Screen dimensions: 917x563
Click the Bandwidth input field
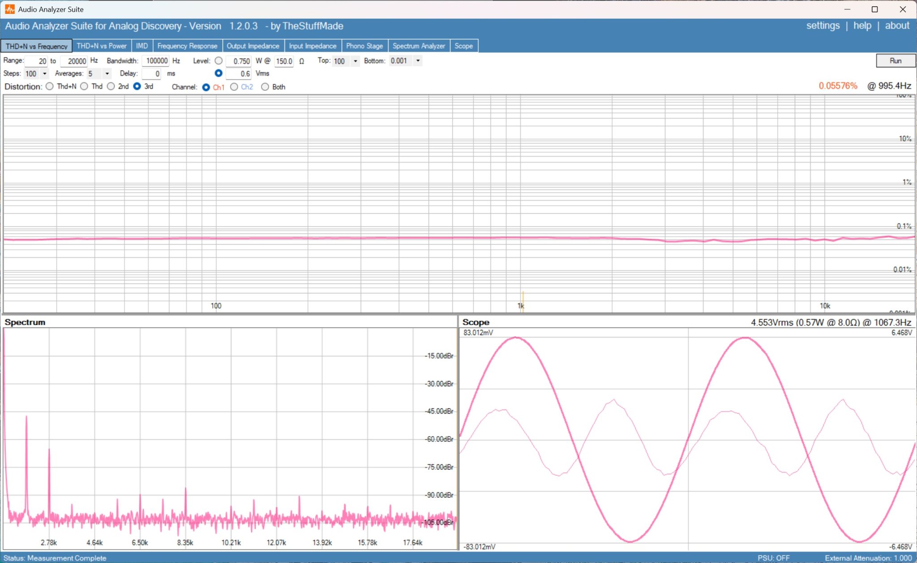(155, 61)
